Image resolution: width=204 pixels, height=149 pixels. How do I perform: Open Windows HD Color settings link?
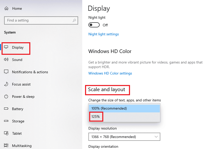[x=110, y=73]
